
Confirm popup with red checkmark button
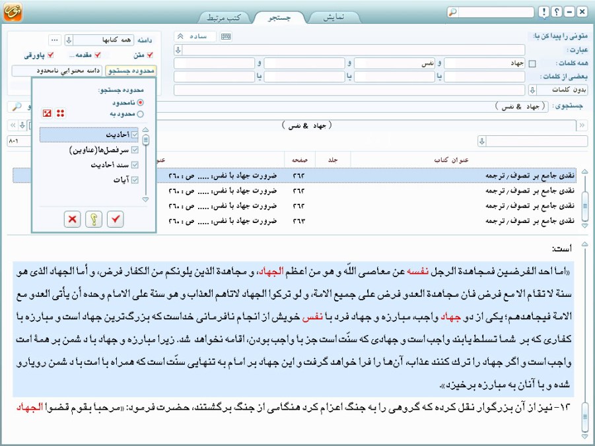point(116,219)
